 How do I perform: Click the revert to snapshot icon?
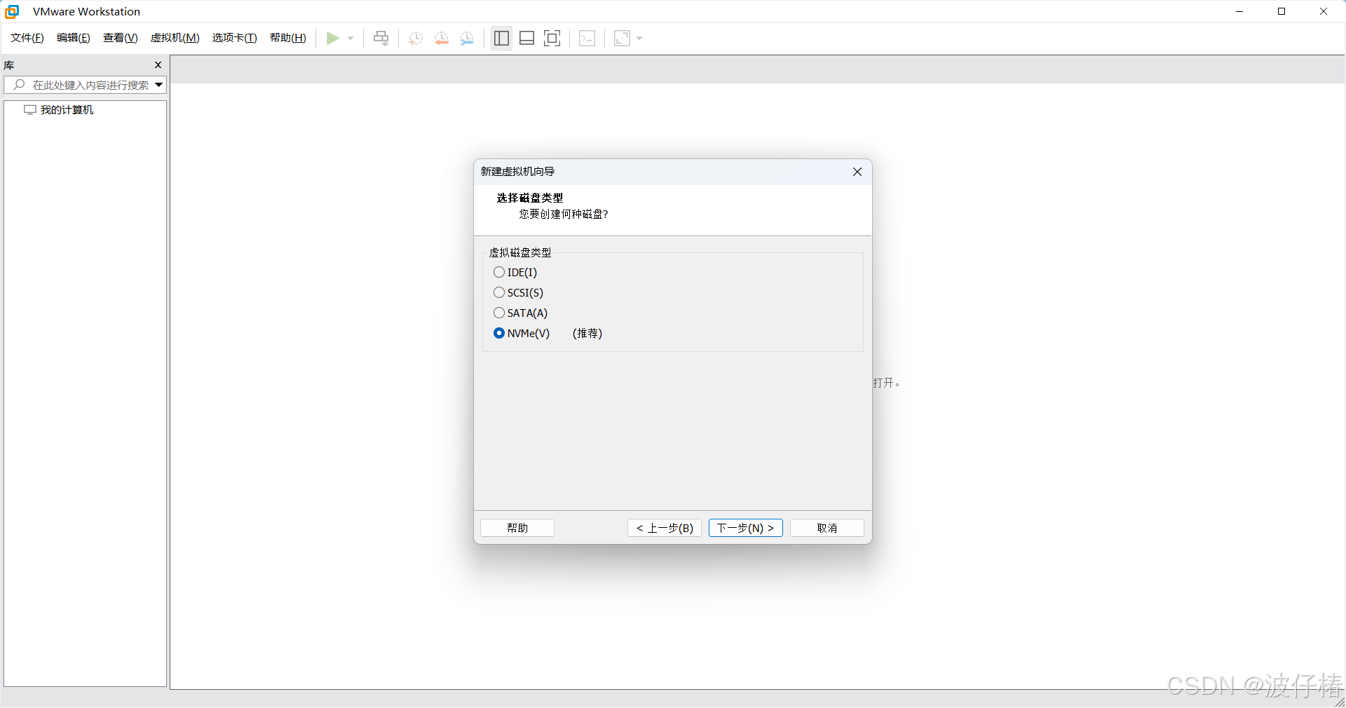pyautogui.click(x=441, y=38)
